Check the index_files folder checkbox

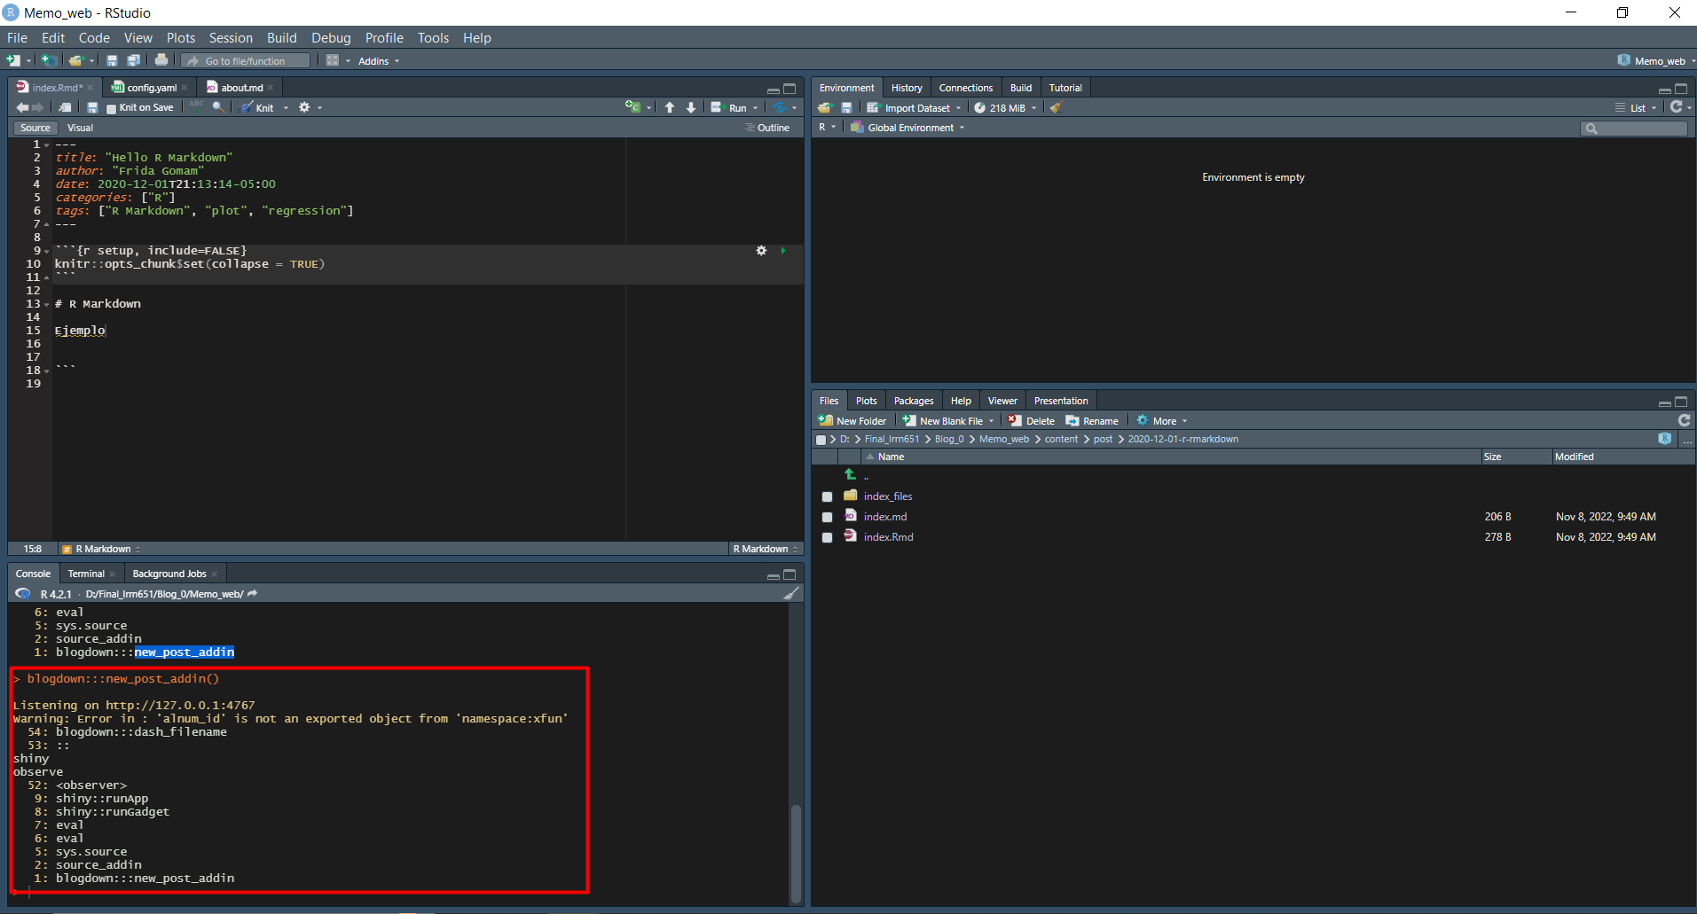(x=827, y=496)
